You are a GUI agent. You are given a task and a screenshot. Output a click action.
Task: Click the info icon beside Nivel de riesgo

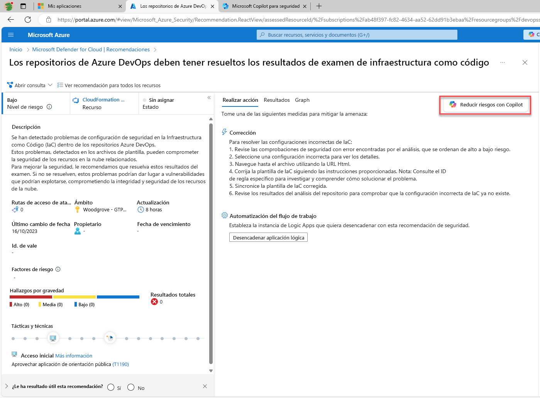(49, 107)
